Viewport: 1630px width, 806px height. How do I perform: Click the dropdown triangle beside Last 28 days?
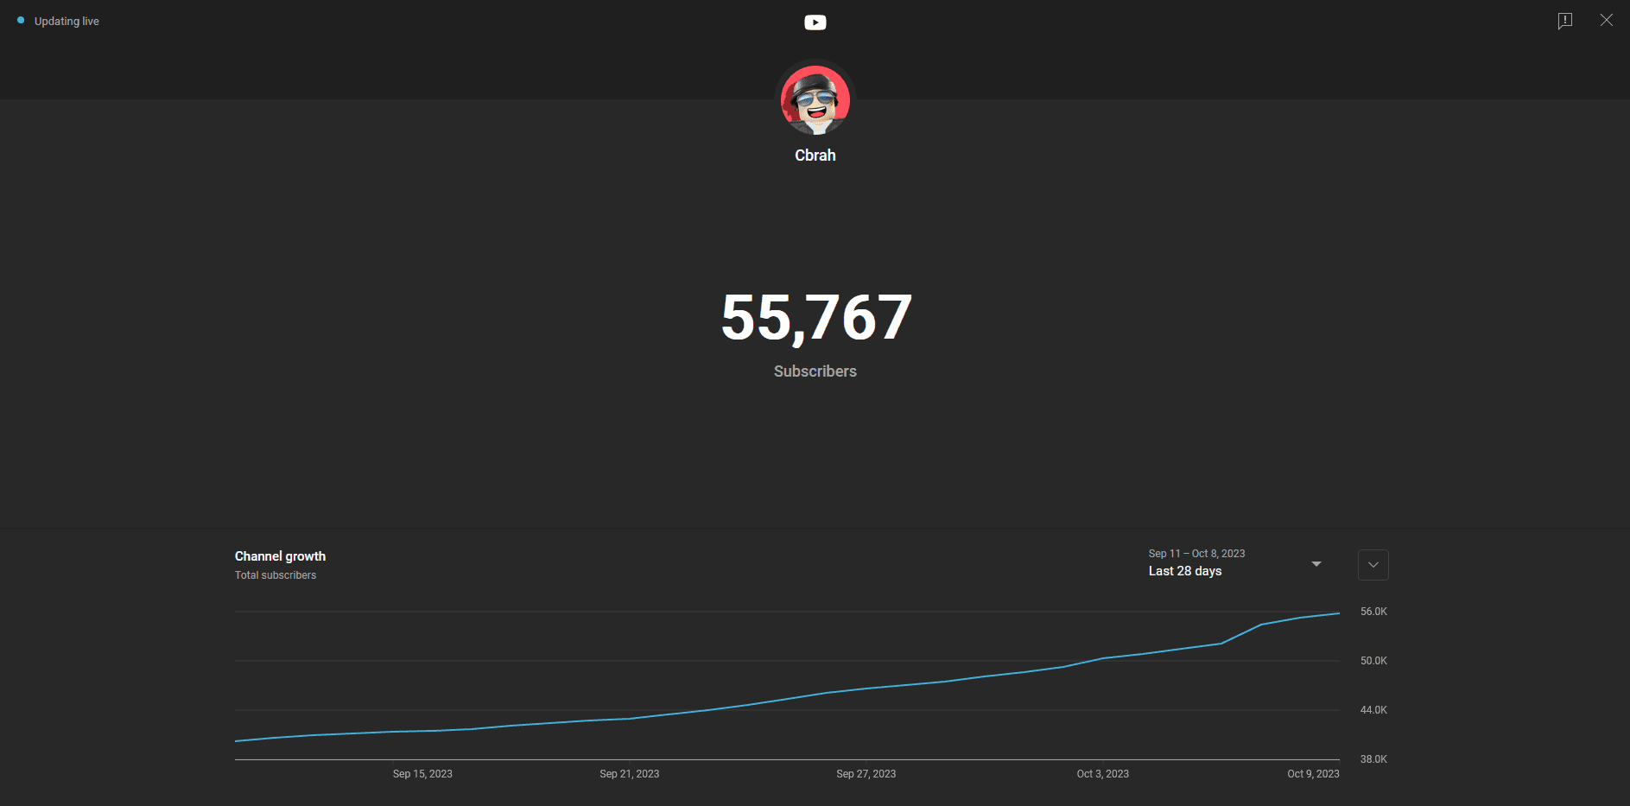click(x=1316, y=562)
